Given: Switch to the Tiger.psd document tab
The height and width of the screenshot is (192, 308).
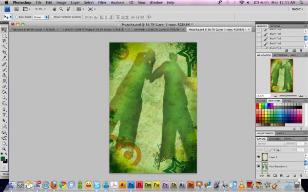Looking at the screenshot, I should point(33,29).
